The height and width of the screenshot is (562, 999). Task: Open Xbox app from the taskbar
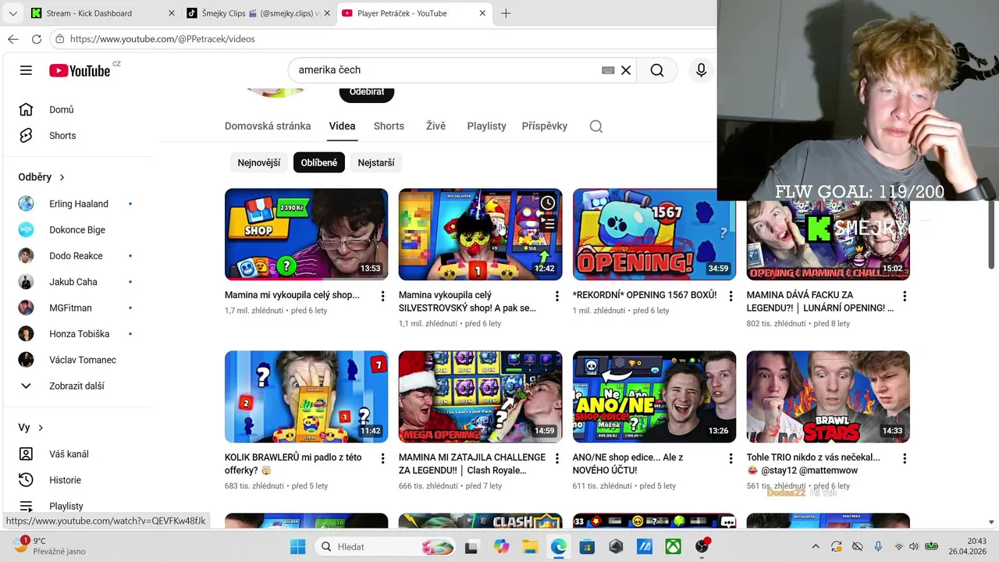(x=673, y=546)
